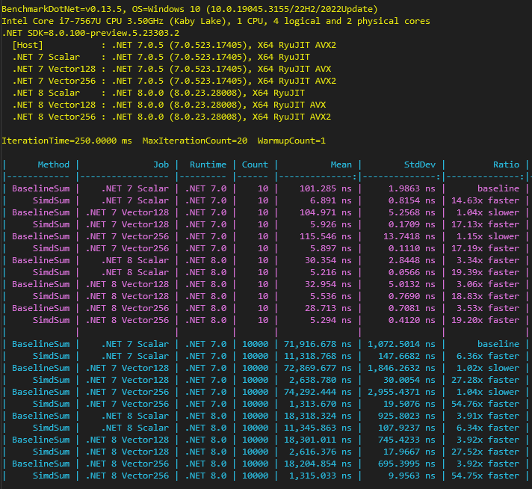Viewport: 532px width, 489px height.
Task: Click the BenchmarkDotNet=v0.13.5 version text
Action: [61, 9]
